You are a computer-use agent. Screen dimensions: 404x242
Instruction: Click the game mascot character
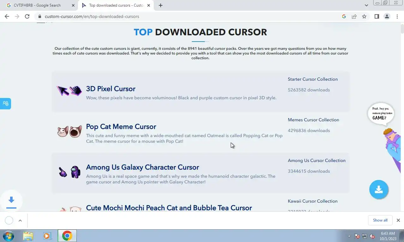(x=392, y=149)
